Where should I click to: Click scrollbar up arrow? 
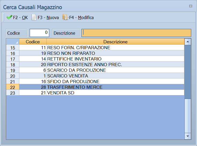coord(188,42)
